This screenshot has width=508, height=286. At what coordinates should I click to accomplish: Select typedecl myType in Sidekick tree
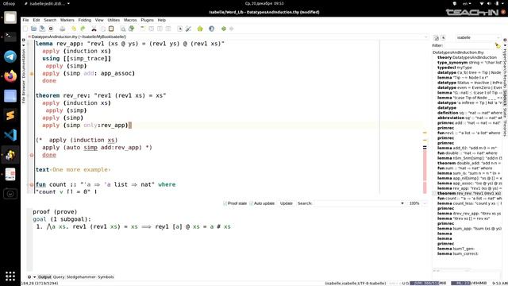(x=455, y=68)
